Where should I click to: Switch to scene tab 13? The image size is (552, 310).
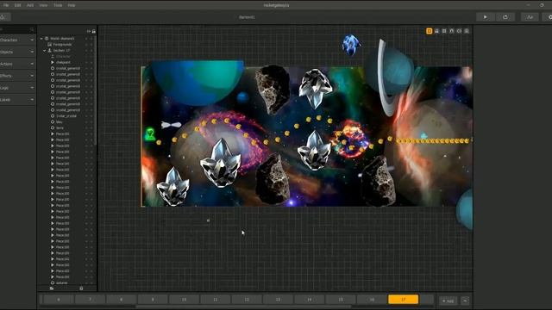pyautogui.click(x=278, y=300)
